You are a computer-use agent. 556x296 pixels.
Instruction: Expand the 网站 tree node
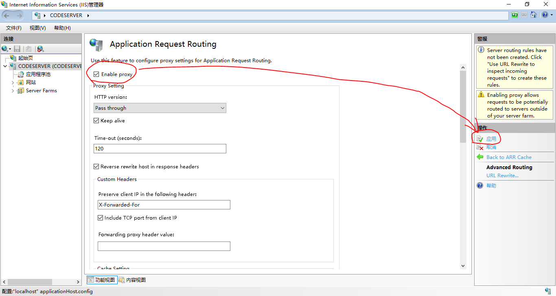point(13,83)
